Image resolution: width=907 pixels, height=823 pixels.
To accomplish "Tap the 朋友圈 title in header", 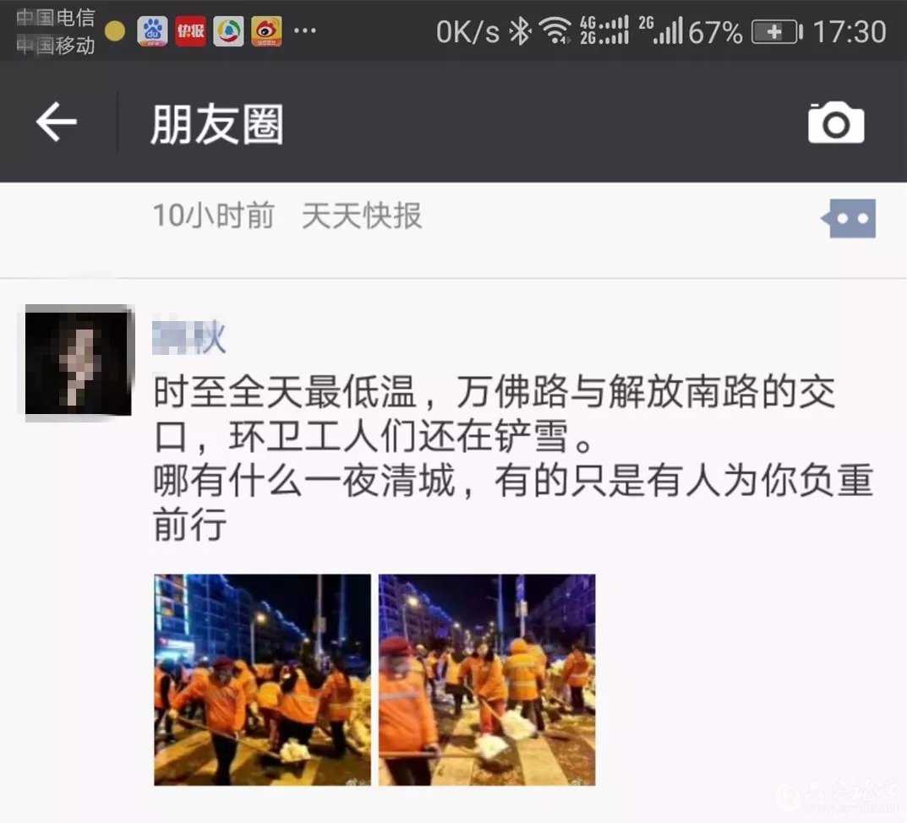I will (217, 123).
